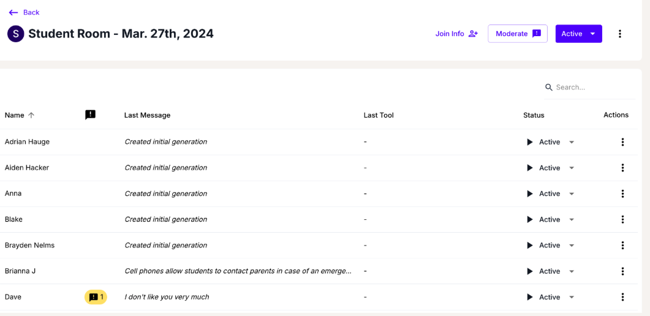Click Dave's yellow flagged message badge

(x=96, y=297)
